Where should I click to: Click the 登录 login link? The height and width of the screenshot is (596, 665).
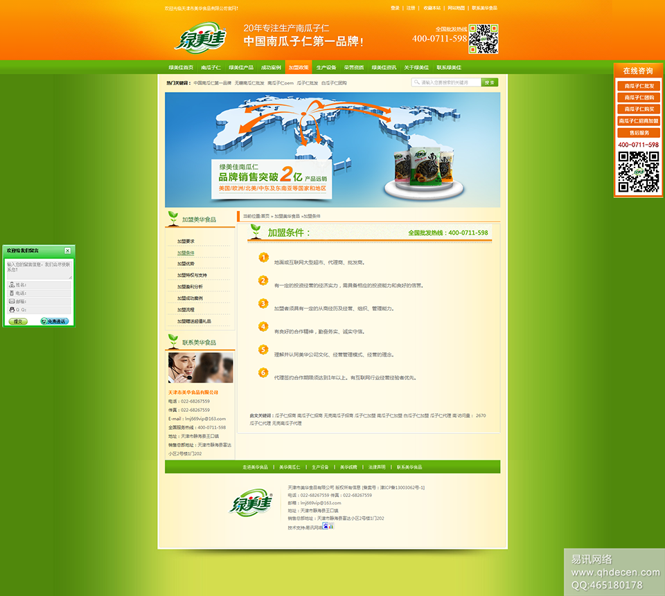click(x=395, y=8)
